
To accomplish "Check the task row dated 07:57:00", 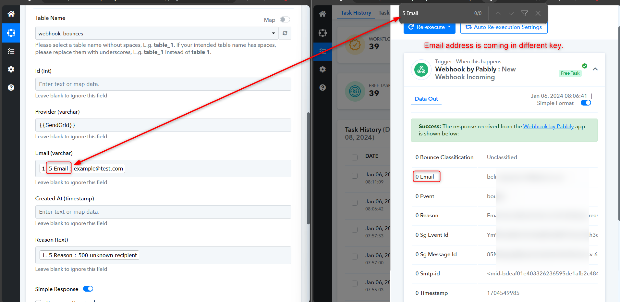I will 355,257.
